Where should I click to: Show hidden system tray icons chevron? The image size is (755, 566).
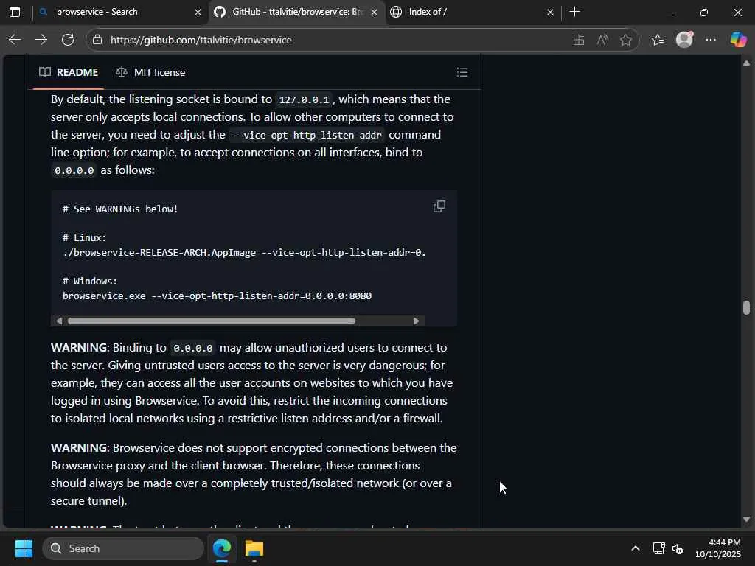[x=636, y=548]
